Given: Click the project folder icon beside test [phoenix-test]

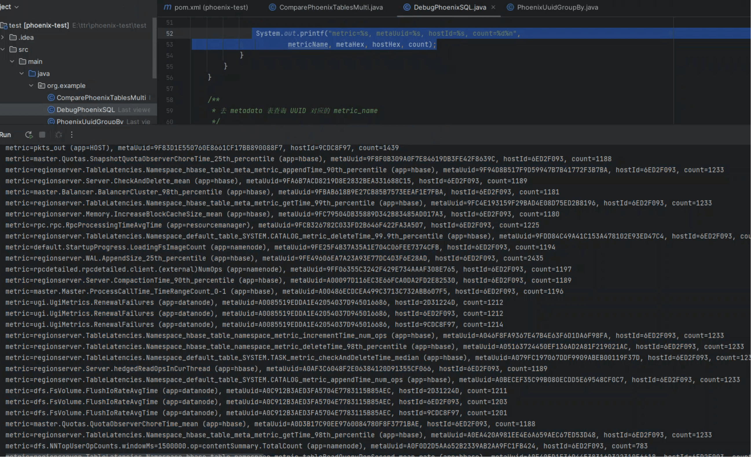Looking at the screenshot, I should pos(4,25).
